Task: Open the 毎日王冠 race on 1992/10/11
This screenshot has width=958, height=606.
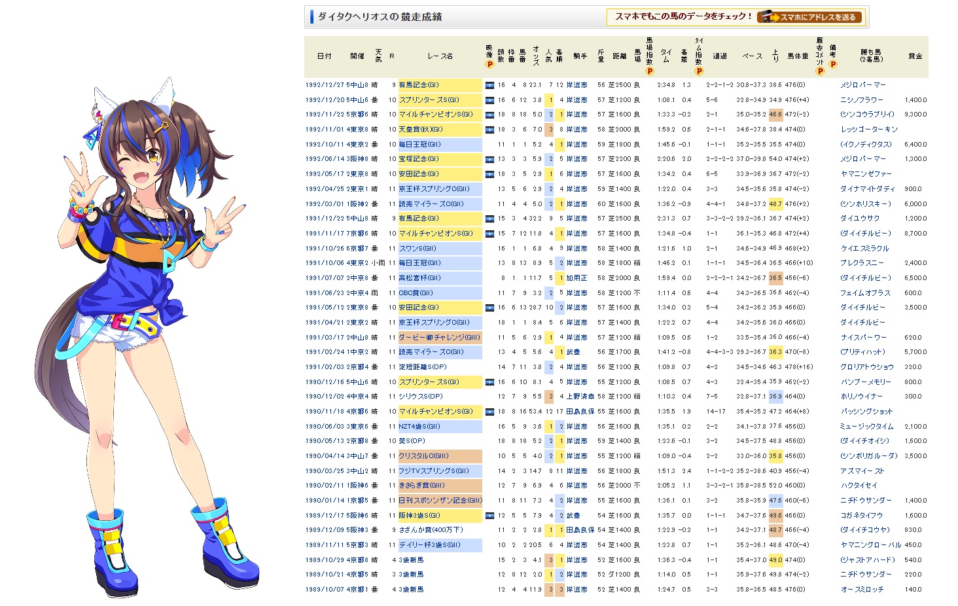Action: tap(419, 145)
